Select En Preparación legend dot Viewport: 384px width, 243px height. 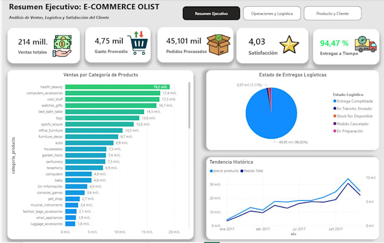(x=334, y=131)
